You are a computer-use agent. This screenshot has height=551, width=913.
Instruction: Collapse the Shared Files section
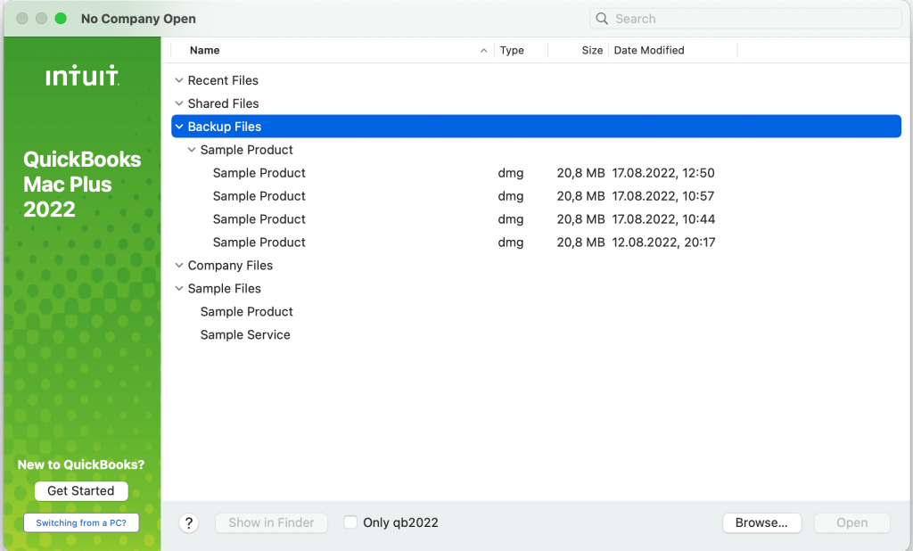[x=177, y=103]
